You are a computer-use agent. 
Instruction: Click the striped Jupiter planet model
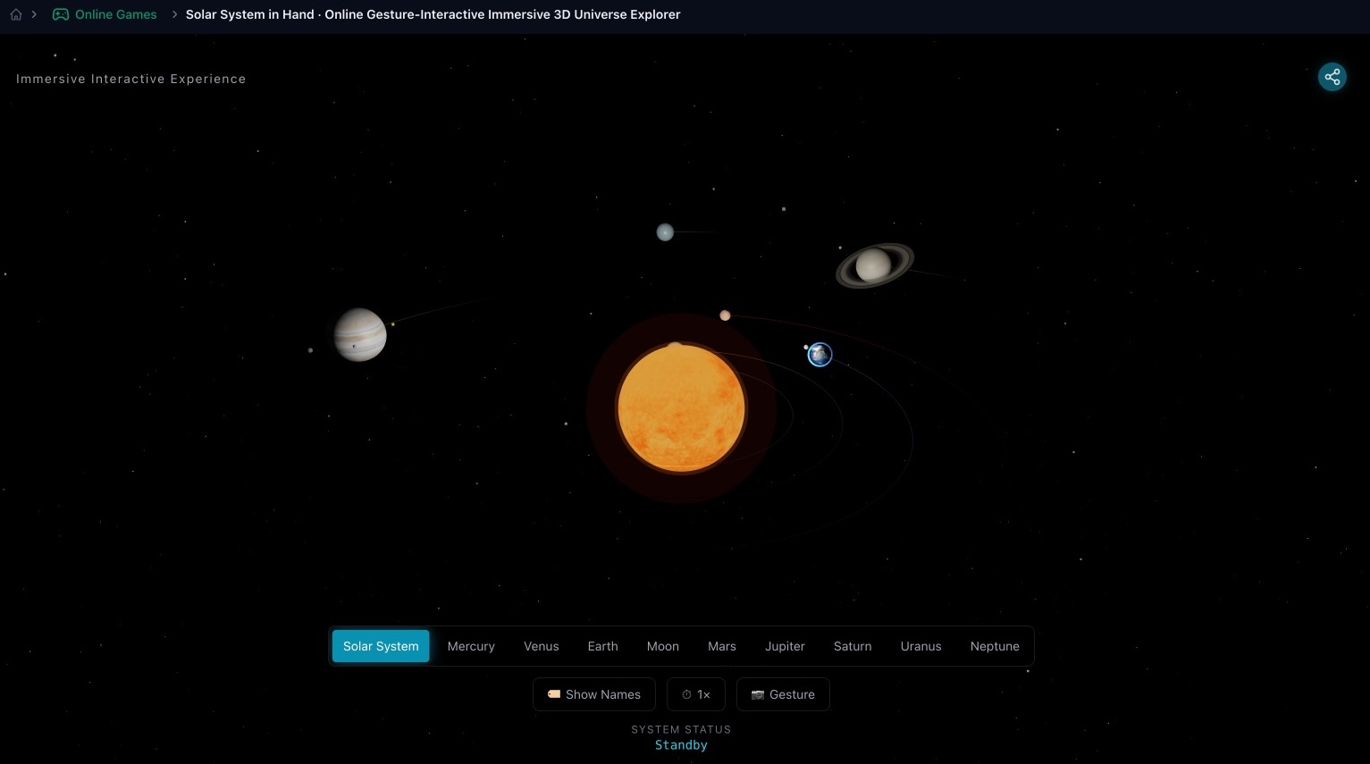tap(360, 335)
